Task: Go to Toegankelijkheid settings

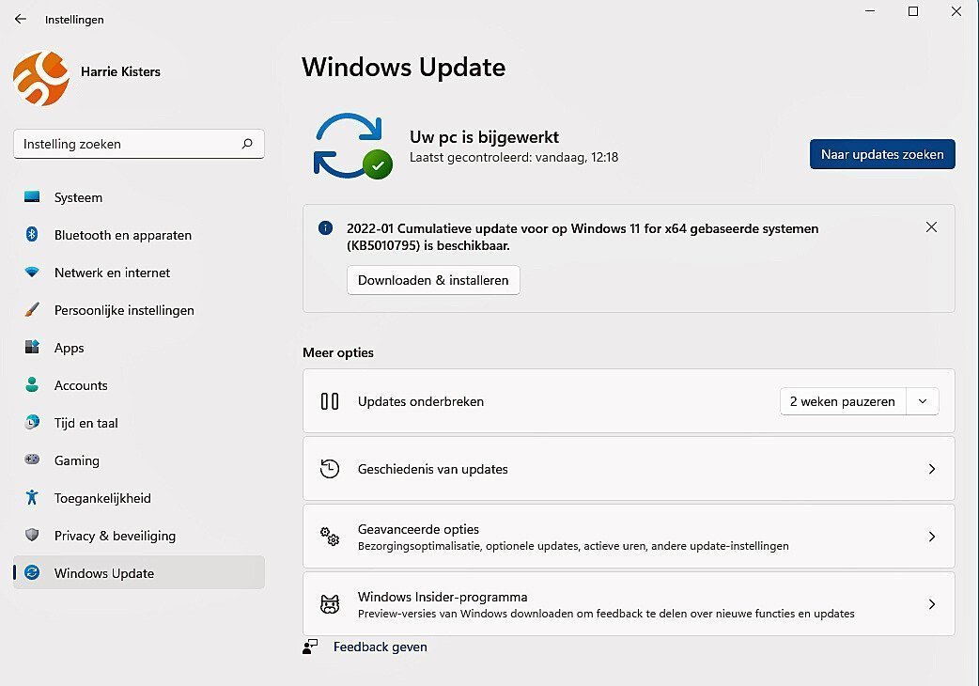Action: [x=139, y=498]
